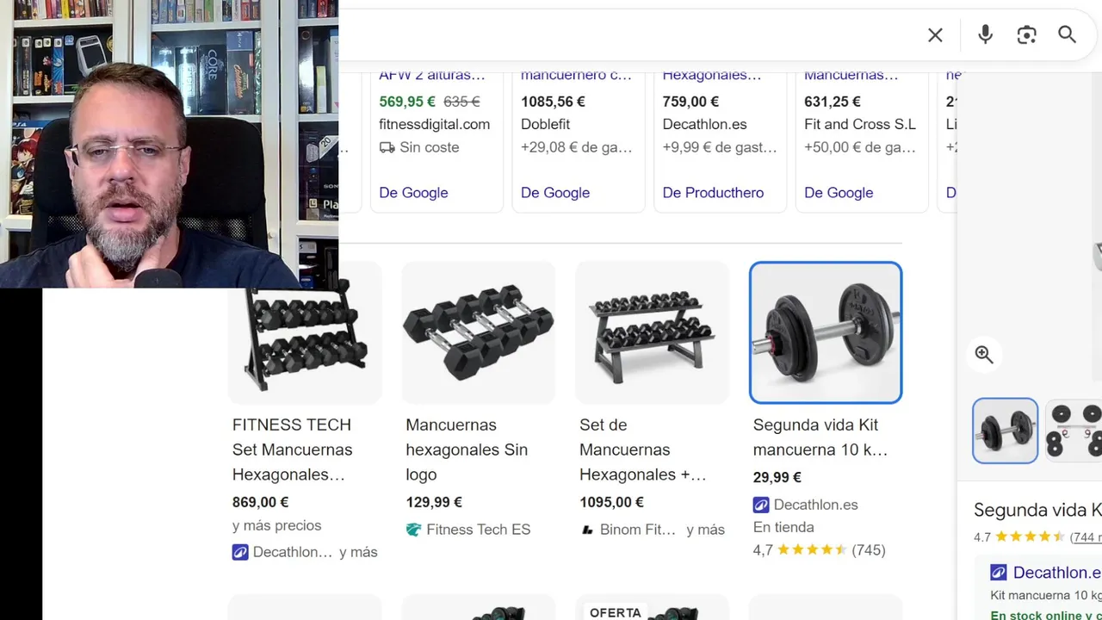Zoom the product image with the magnifier icon
The image size is (1102, 620).
[984, 355]
